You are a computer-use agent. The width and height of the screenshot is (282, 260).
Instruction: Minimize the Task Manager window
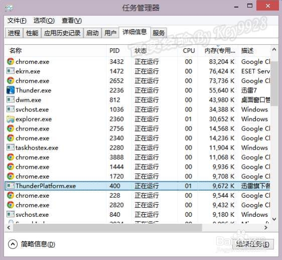[x=236, y=7]
